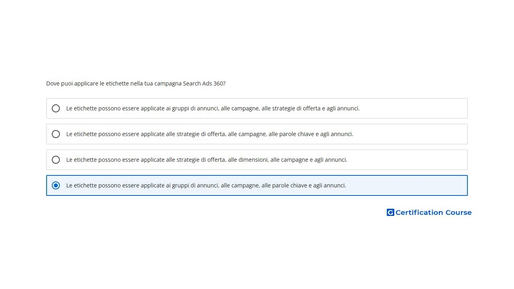Select the first answer's radio button
This screenshot has width=514, height=289.
click(x=56, y=108)
